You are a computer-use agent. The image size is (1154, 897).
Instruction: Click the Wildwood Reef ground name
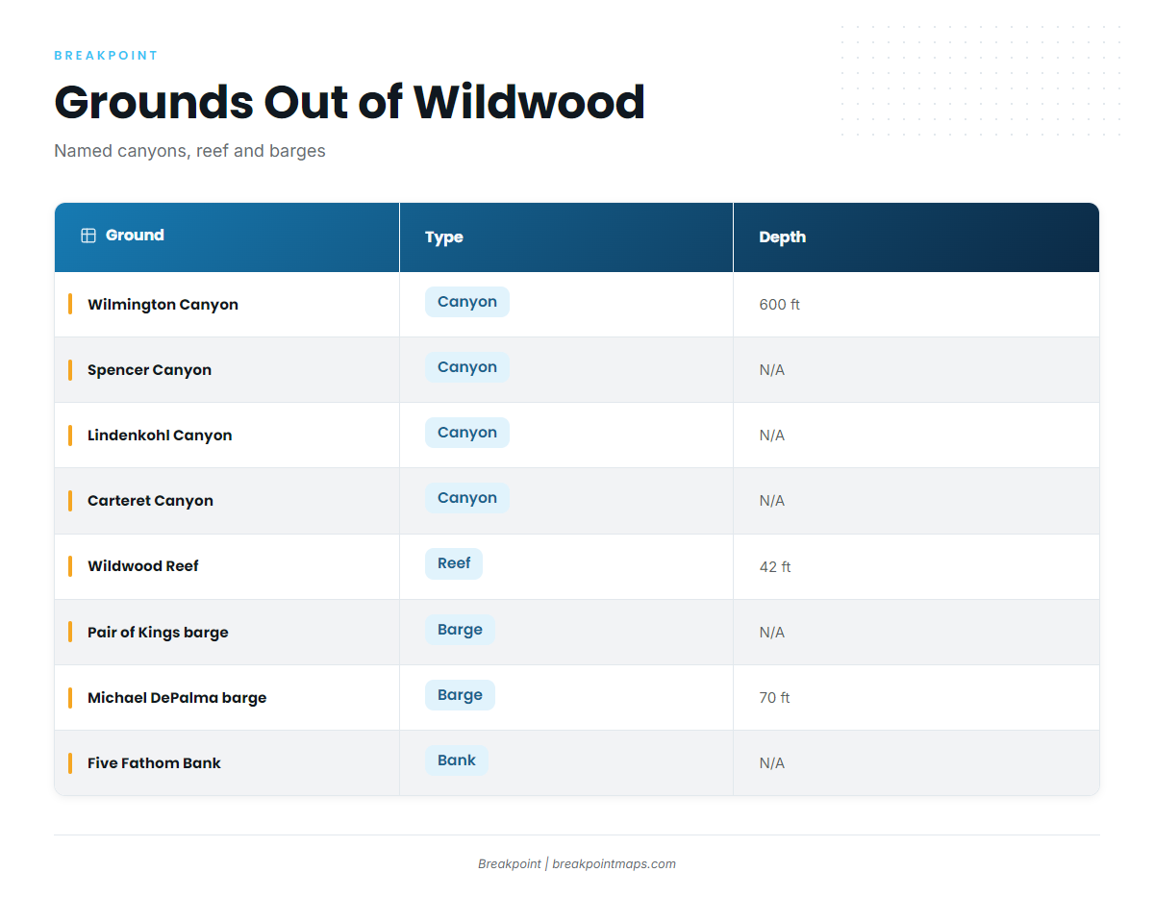(143, 566)
